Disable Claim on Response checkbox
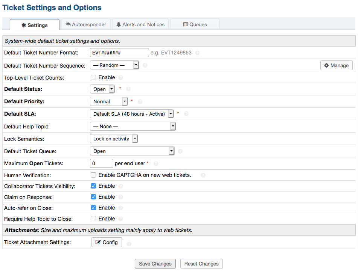 click(93, 197)
